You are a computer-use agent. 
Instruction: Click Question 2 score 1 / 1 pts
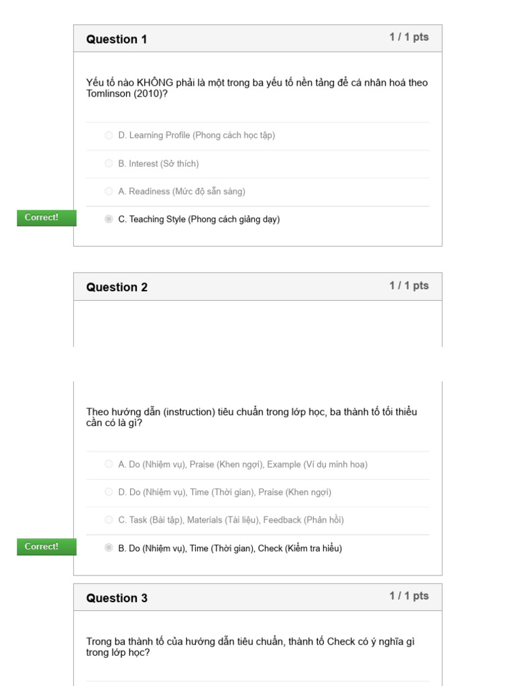pos(409,285)
